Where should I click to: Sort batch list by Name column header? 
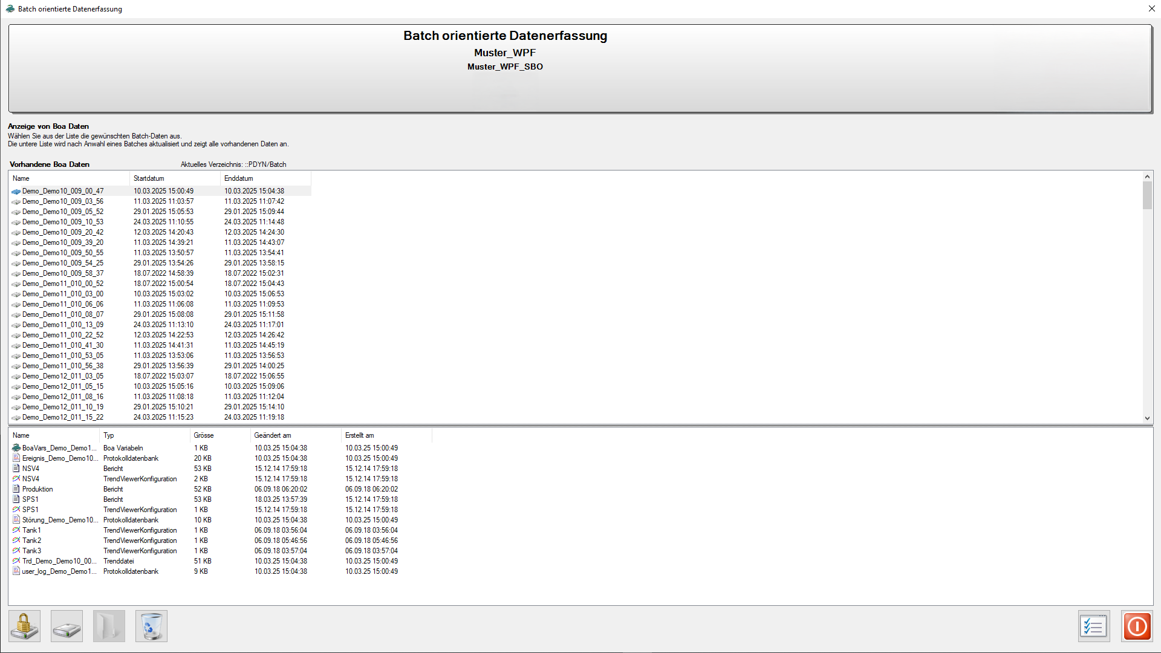pos(69,178)
